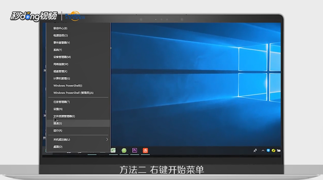Click the yellow-green round tray icon
This screenshot has height=180, width=323.
click(274, 150)
